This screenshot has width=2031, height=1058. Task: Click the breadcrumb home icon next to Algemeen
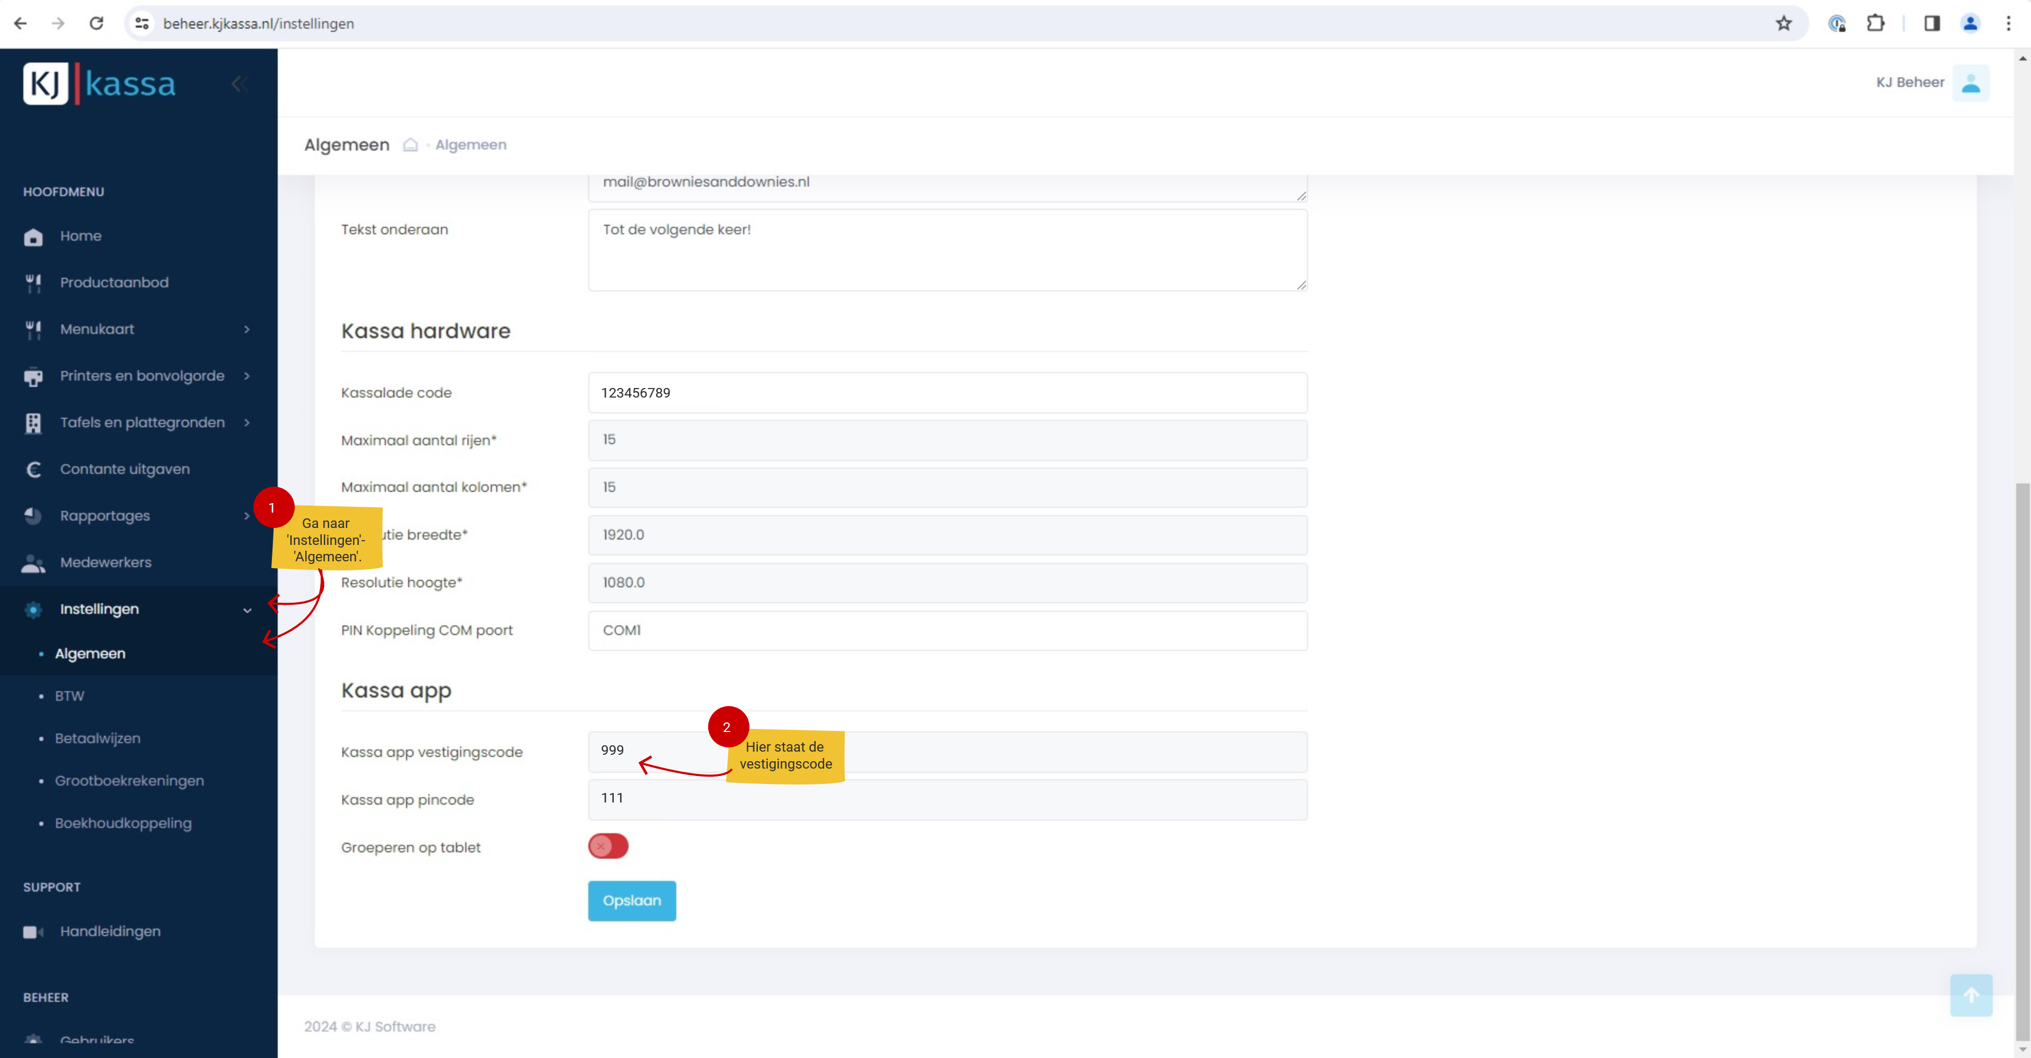click(410, 145)
